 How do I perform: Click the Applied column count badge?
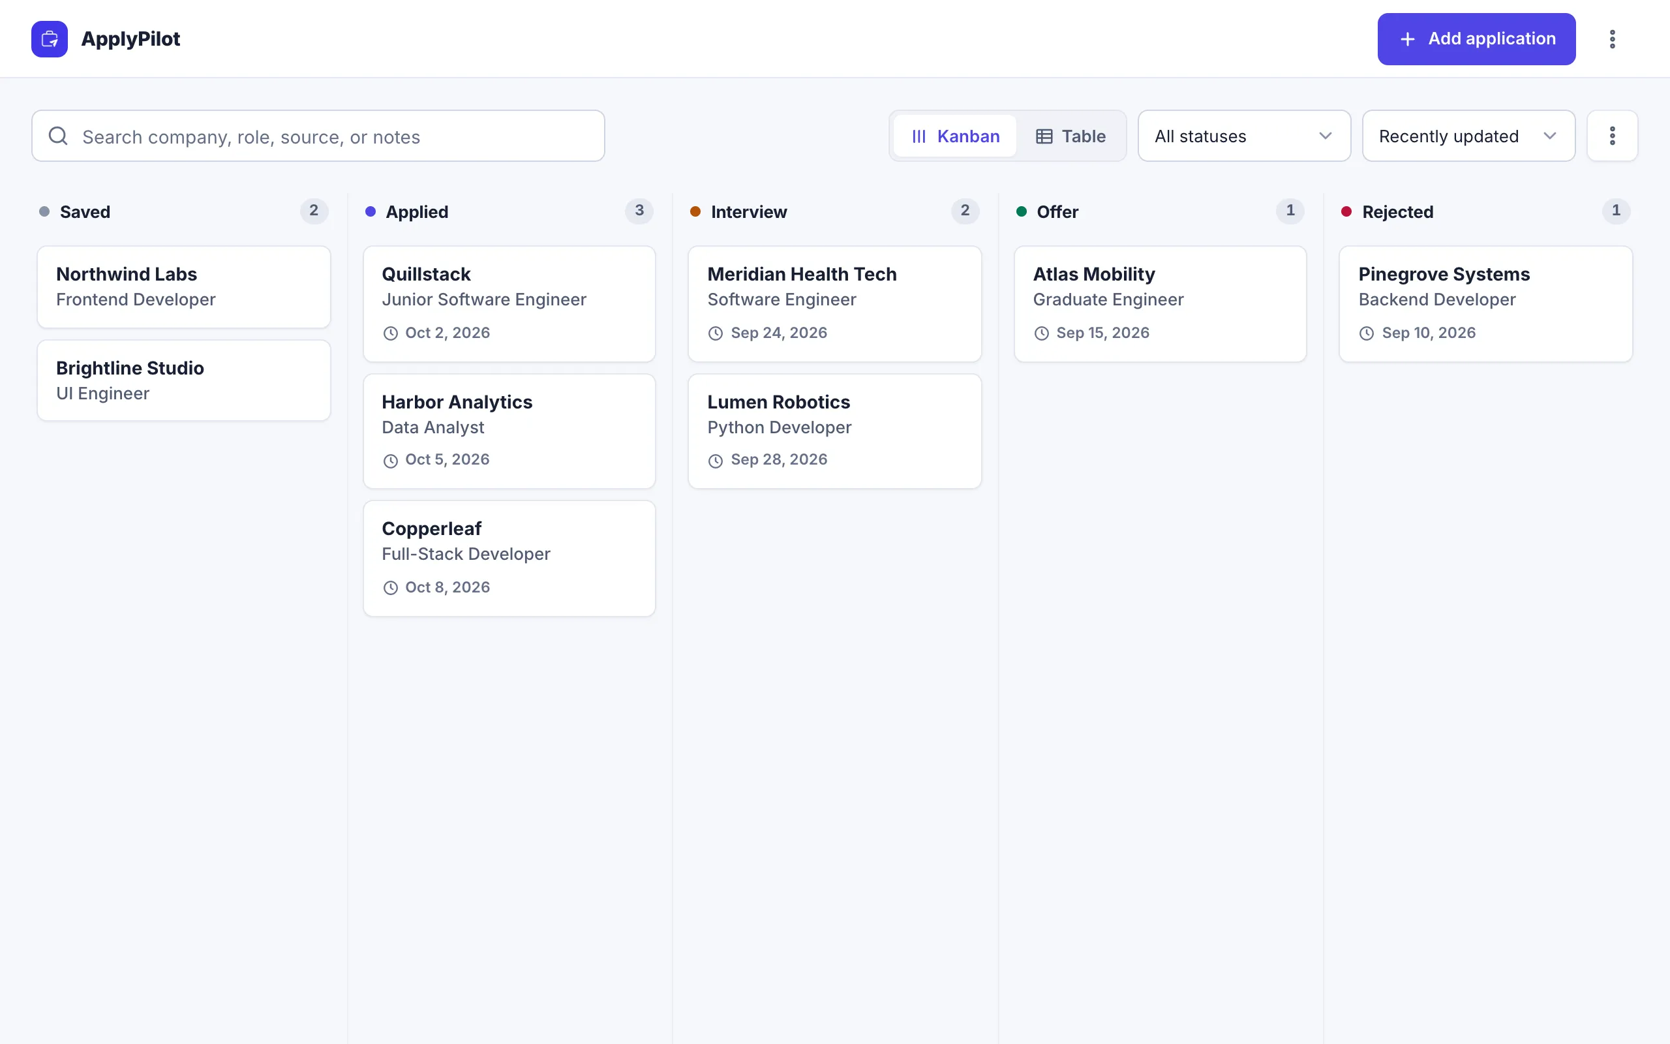point(639,211)
